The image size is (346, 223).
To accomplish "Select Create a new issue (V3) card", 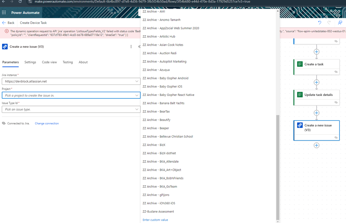I will 317,130.
